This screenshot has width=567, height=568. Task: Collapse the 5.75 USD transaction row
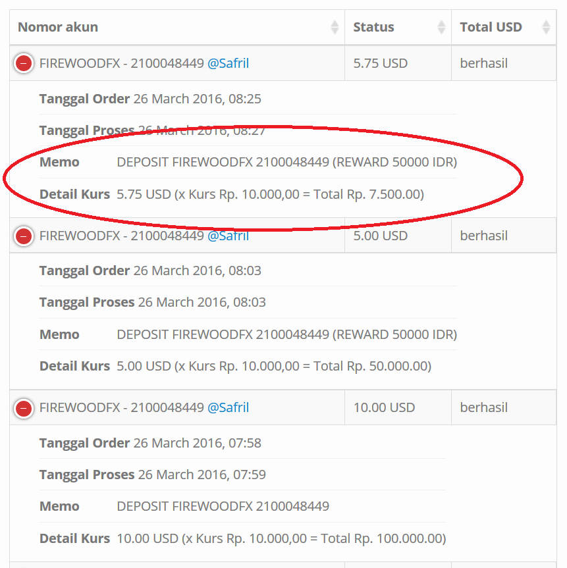[x=24, y=63]
